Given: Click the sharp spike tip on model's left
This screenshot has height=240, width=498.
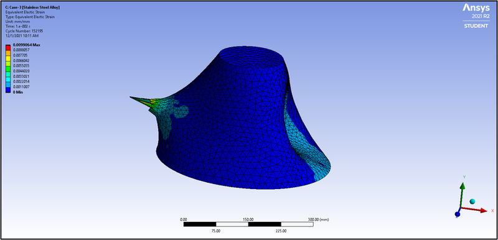Looking at the screenshot, I should (x=131, y=97).
